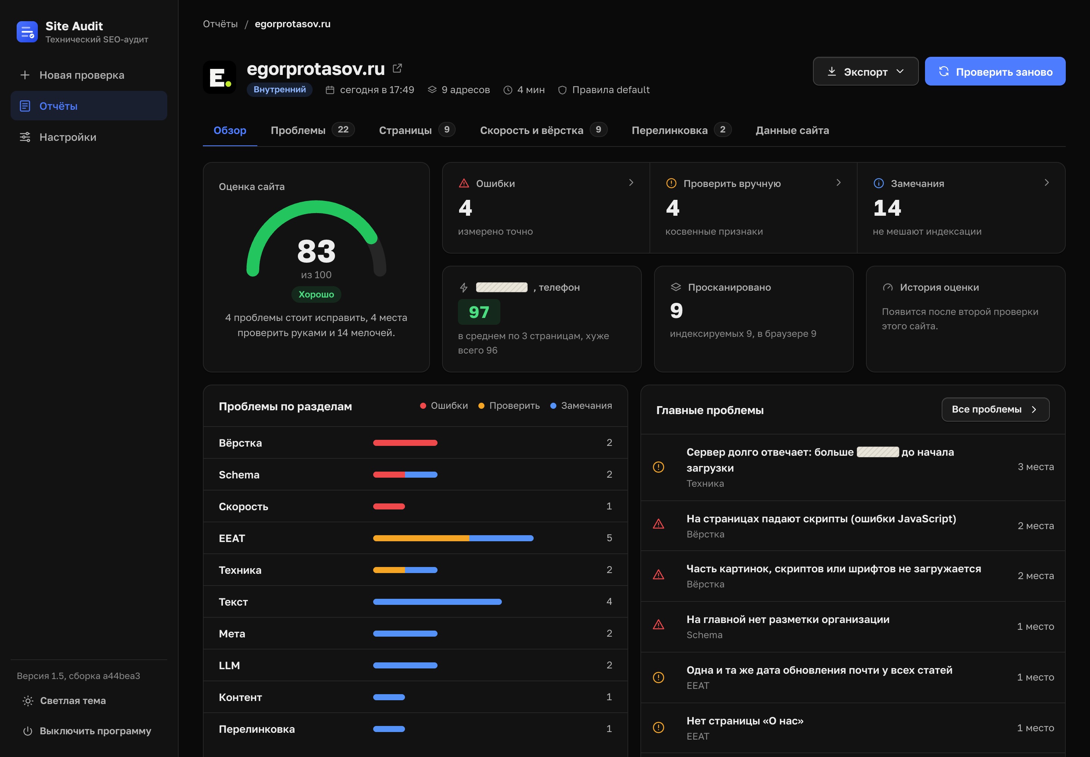Open На главной нет разметки организации issue
Viewport: 1090px width, 757px height.
pos(853,626)
